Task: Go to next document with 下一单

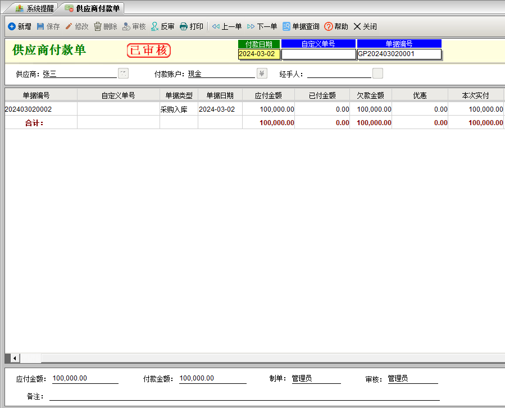Action: click(262, 26)
